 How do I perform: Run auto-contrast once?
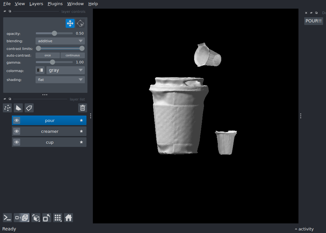(x=47, y=55)
